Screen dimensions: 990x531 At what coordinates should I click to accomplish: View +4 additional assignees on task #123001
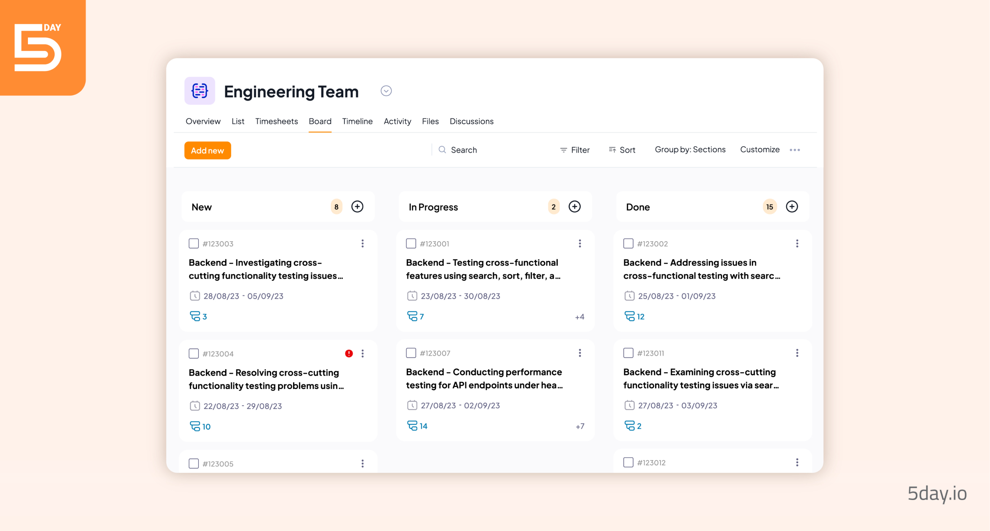point(579,316)
